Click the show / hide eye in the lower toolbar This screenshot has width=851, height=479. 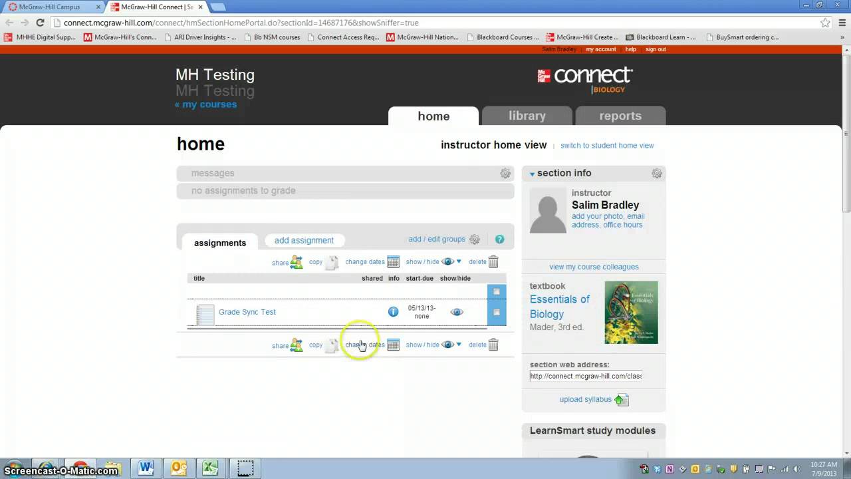click(447, 345)
